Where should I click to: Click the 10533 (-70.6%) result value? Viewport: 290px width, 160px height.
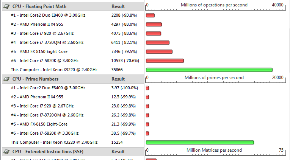coord(125,61)
